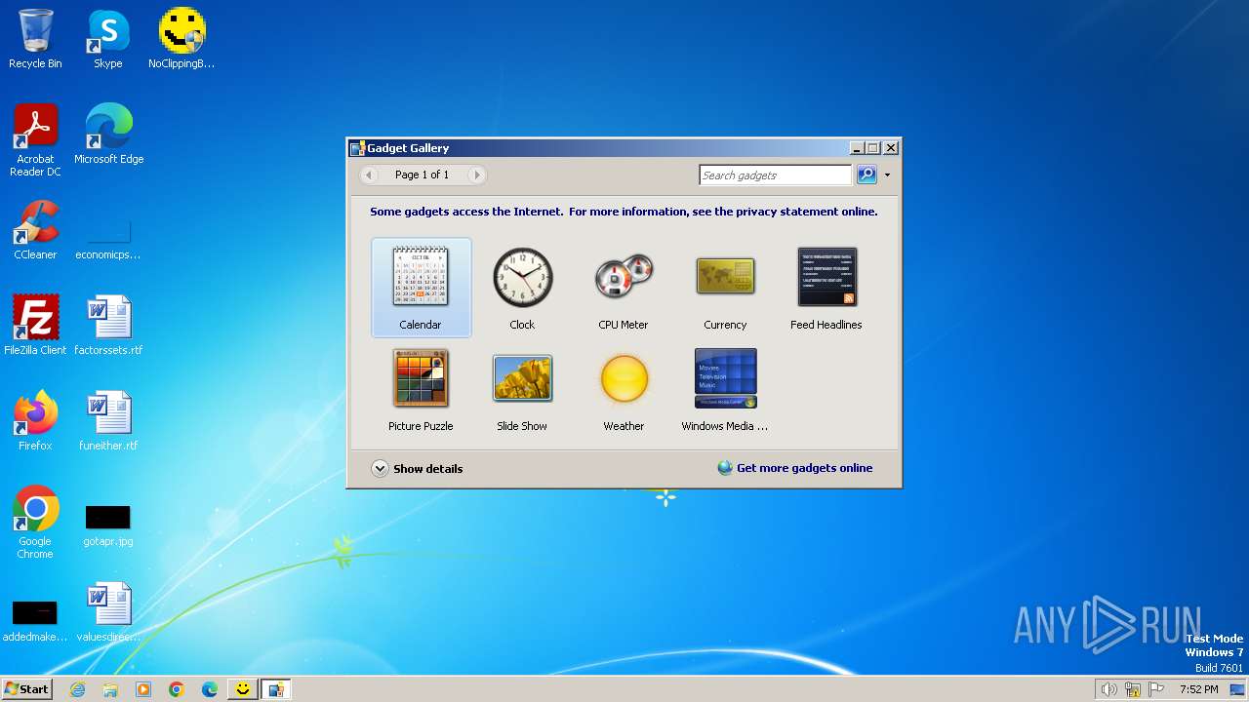
Task: Close the Gadget Gallery window
Action: click(x=890, y=148)
